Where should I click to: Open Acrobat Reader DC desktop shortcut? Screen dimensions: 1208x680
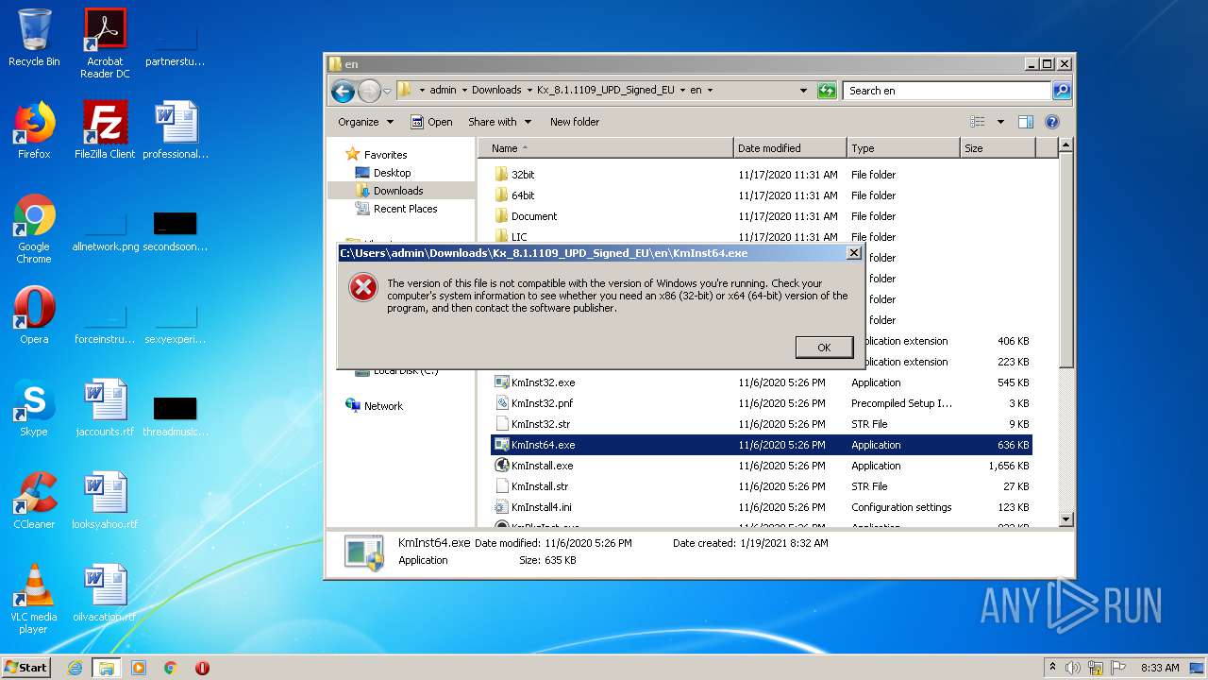tap(105, 43)
